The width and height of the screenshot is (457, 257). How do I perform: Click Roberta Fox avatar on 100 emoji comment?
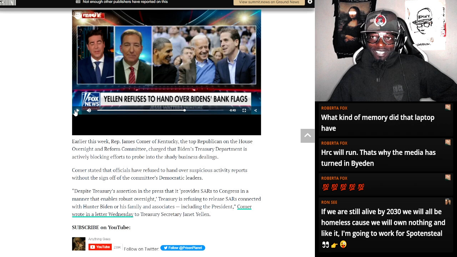coord(448,177)
